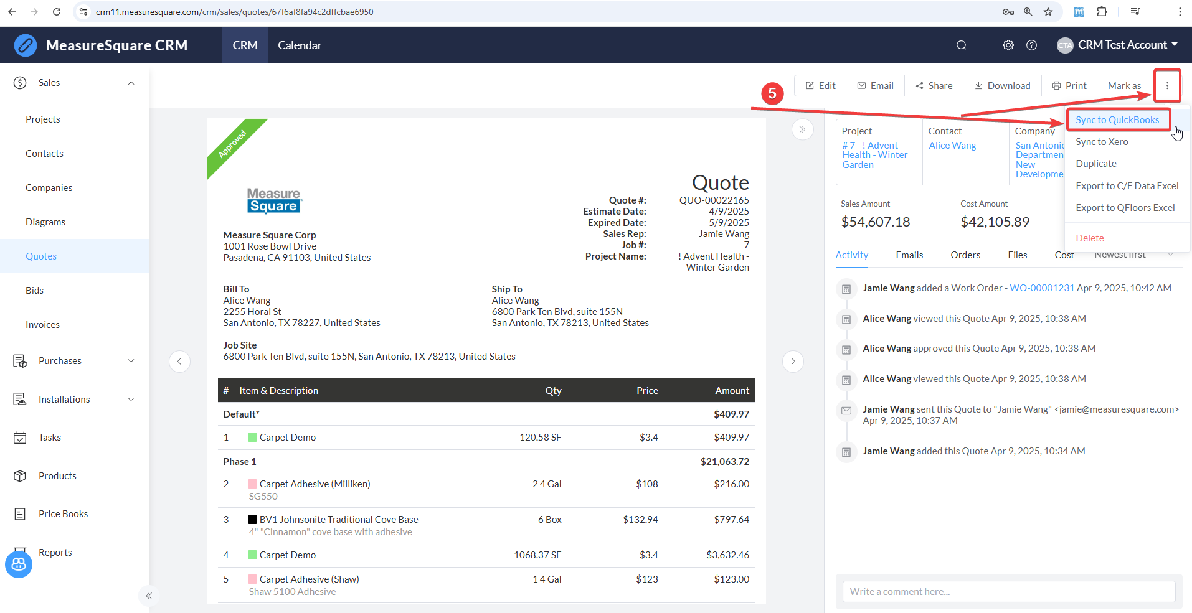Go to Contacts in sidebar
The image size is (1192, 613).
coord(44,154)
